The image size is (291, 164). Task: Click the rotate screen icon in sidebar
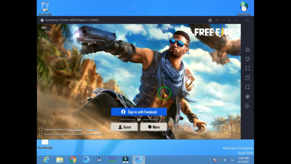pos(247,59)
